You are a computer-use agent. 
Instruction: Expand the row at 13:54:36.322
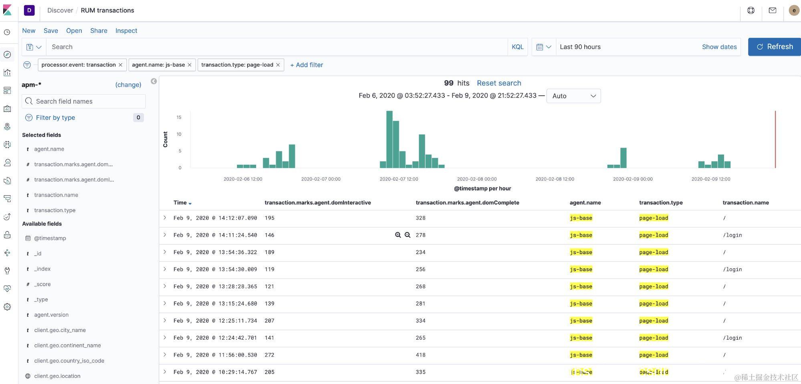[165, 252]
